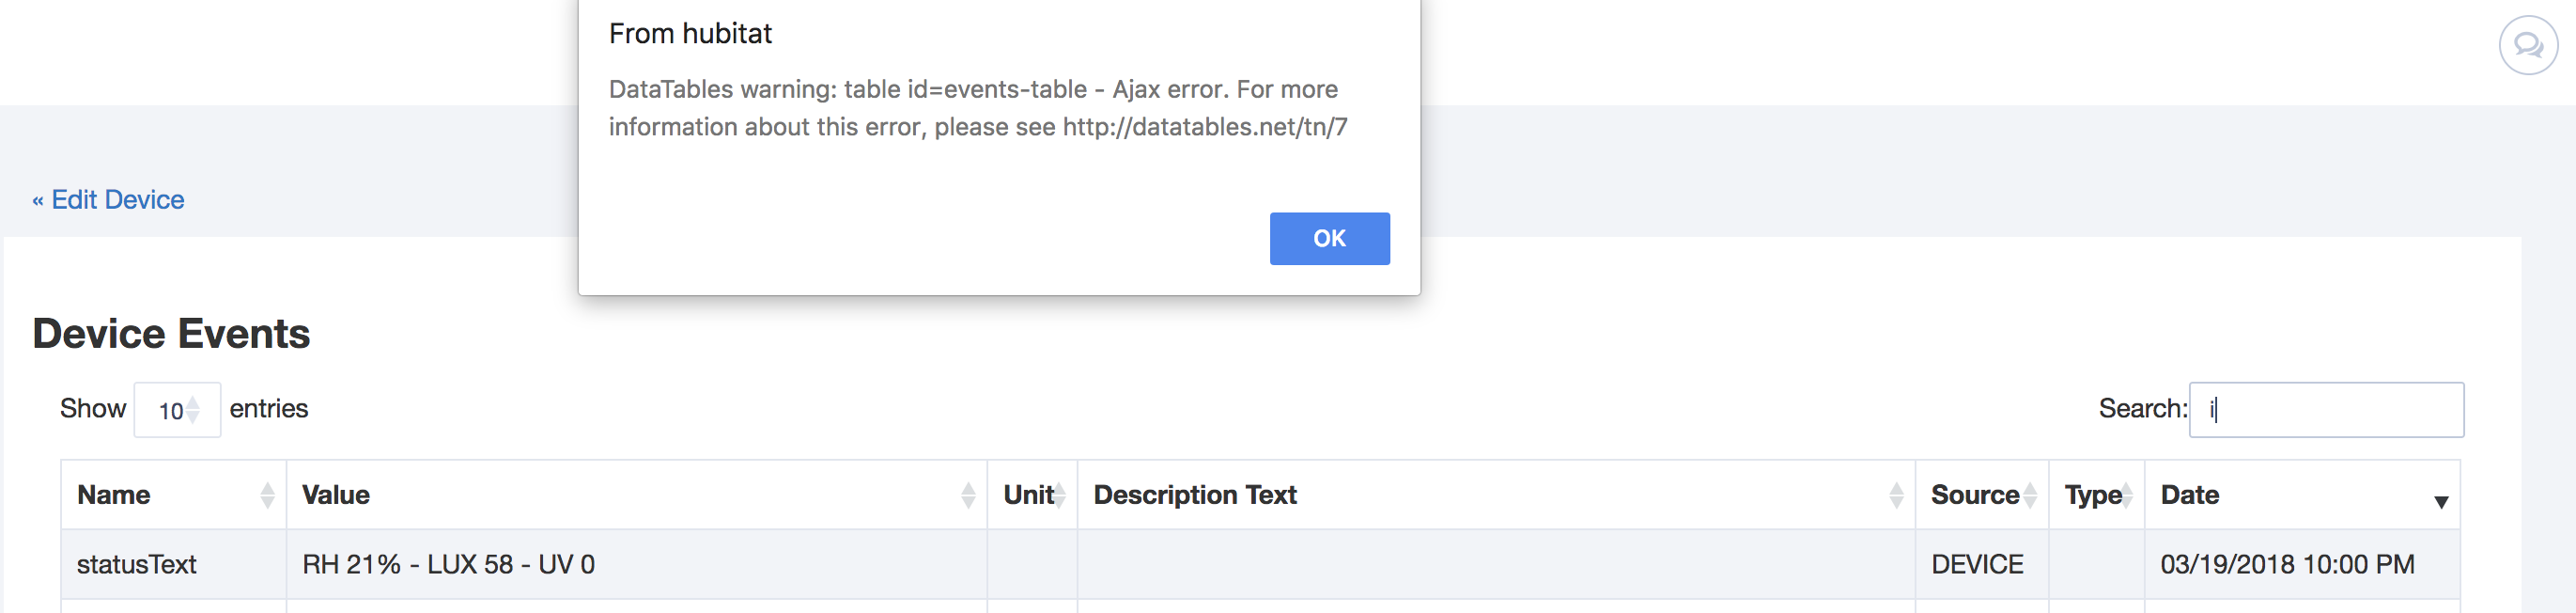
Task: Focus the Search input field
Action: (x=2326, y=410)
